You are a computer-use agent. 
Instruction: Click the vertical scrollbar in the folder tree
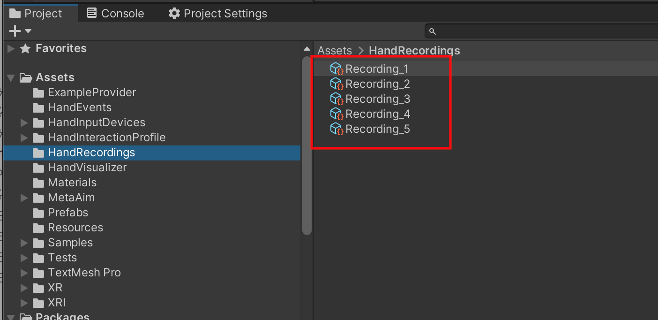pos(307,141)
